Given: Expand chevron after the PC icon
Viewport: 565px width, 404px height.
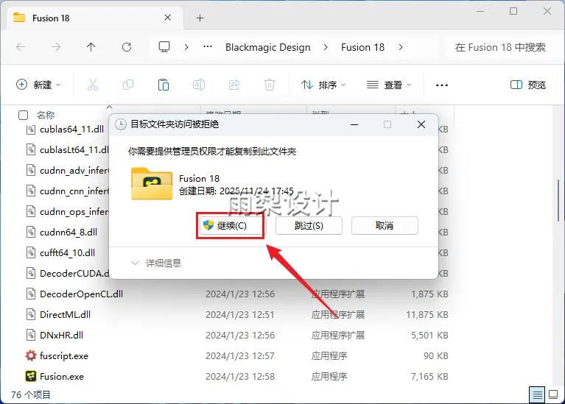Looking at the screenshot, I should pyautogui.click(x=186, y=47).
